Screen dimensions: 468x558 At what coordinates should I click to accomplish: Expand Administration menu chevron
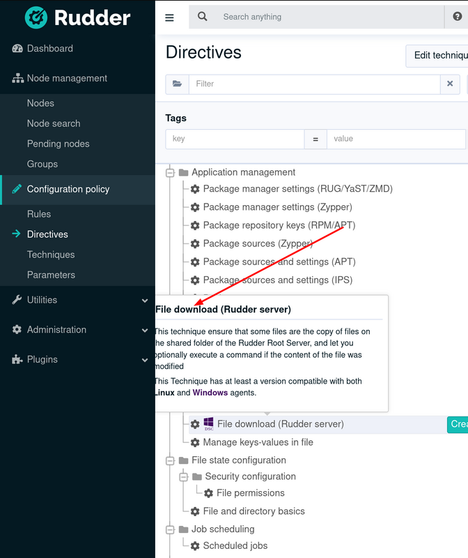[145, 330]
